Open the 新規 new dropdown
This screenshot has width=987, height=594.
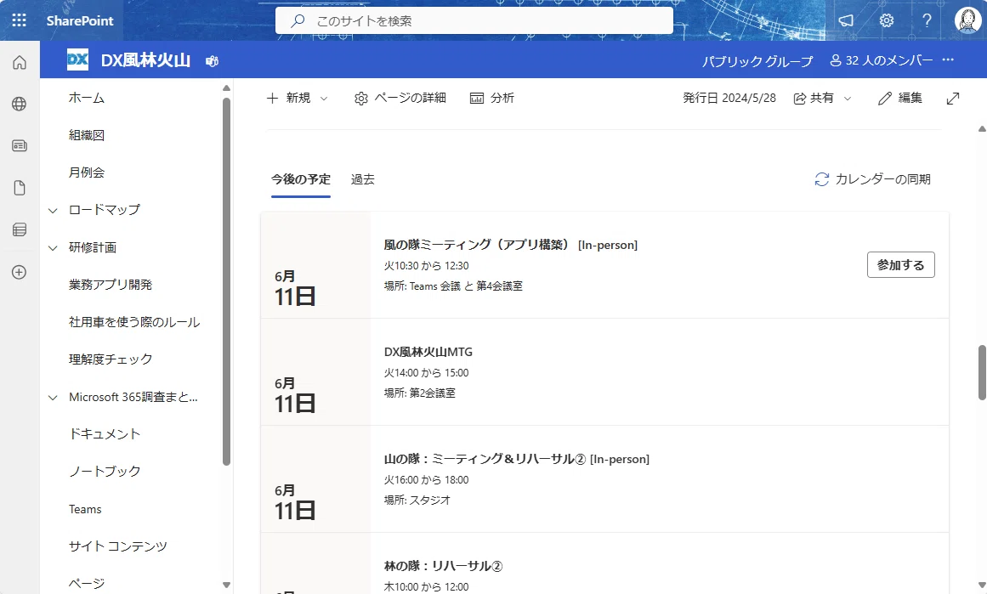[297, 99]
